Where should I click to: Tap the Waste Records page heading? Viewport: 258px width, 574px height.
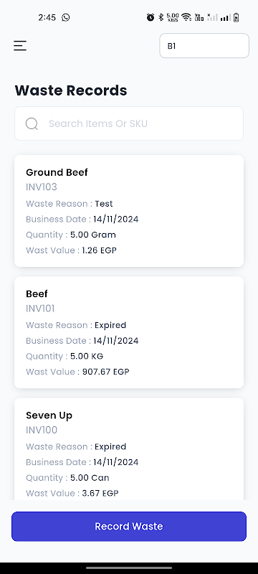(x=71, y=90)
